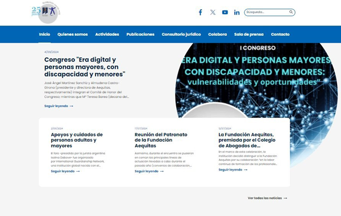This screenshot has height=216, width=341.
Task: Open La Fundación Aequitas, premiada headline
Action: pyautogui.click(x=247, y=140)
